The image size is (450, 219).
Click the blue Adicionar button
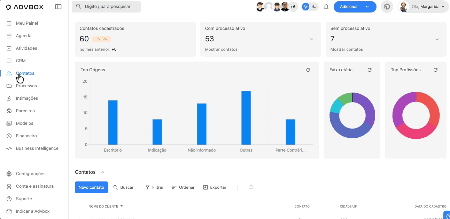pyautogui.click(x=349, y=7)
